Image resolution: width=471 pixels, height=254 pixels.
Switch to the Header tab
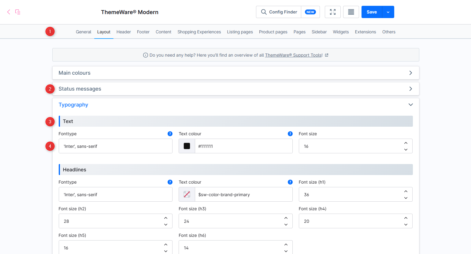pos(124,32)
